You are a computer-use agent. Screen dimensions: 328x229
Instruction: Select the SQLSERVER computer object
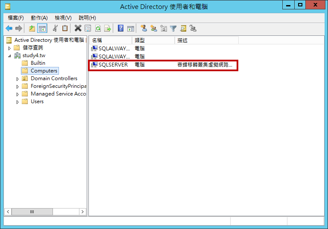(113, 65)
